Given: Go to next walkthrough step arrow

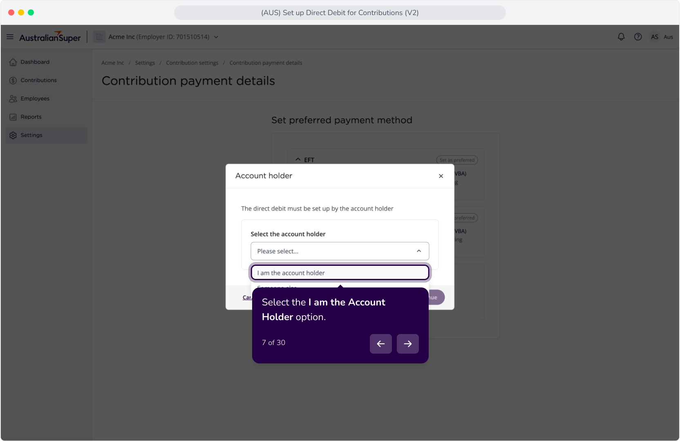Looking at the screenshot, I should (x=408, y=344).
